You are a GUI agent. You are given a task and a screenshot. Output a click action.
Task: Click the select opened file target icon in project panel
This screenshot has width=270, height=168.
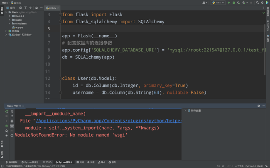pos(20,8)
